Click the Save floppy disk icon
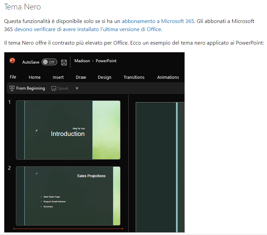The width and height of the screenshot is (267, 235). pyautogui.click(x=64, y=63)
